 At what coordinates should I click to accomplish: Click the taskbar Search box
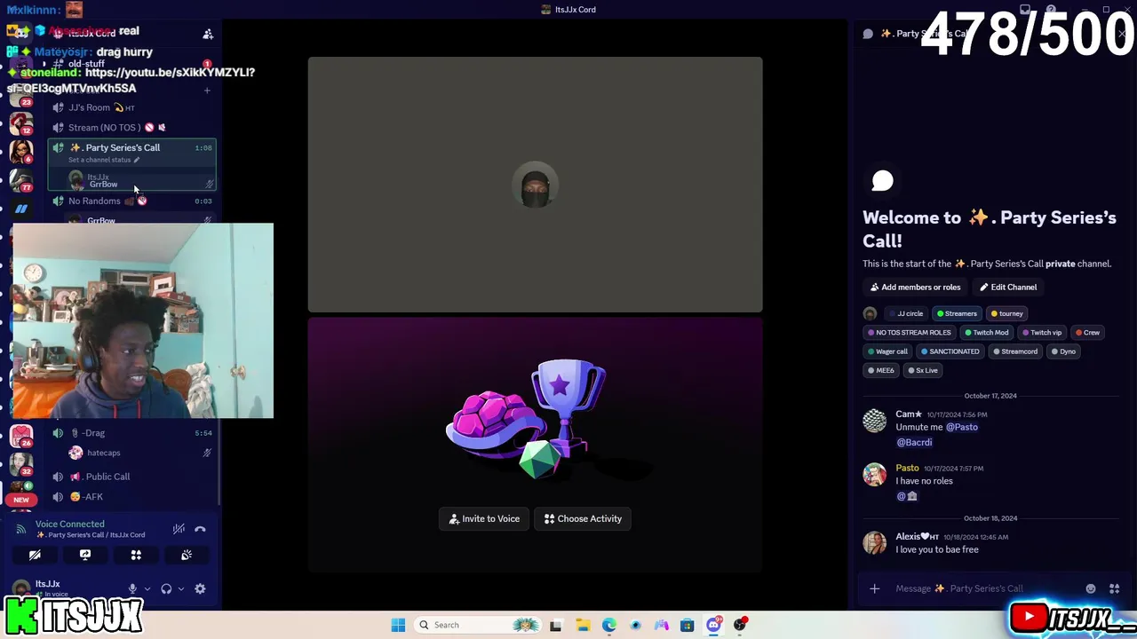[480, 625]
